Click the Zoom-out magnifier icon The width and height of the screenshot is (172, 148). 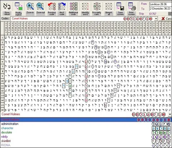(40, 6)
